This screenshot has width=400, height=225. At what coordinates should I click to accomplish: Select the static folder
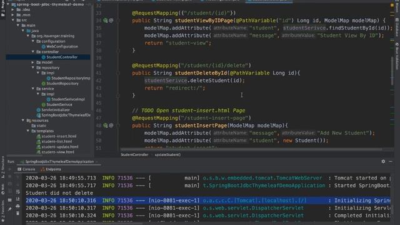point(39,126)
